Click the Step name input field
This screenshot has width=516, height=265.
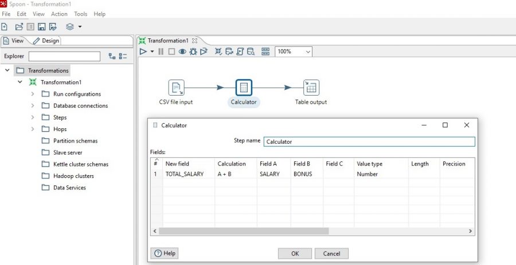(369, 141)
